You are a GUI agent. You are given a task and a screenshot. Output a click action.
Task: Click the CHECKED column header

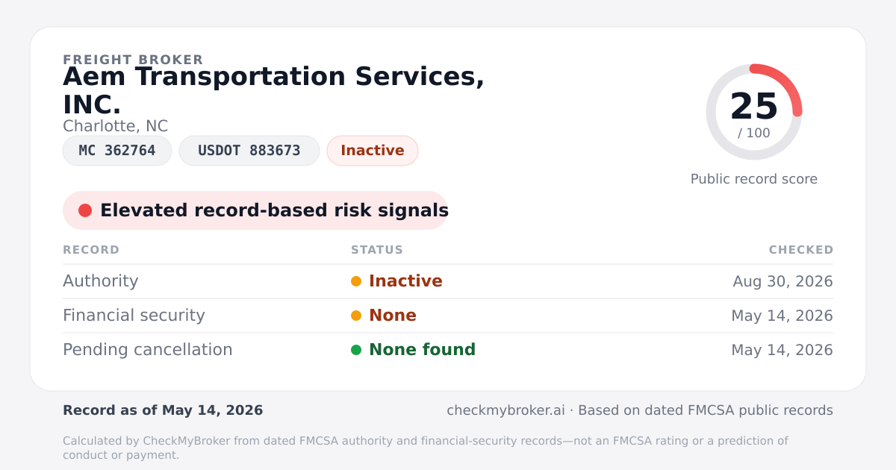coord(801,250)
